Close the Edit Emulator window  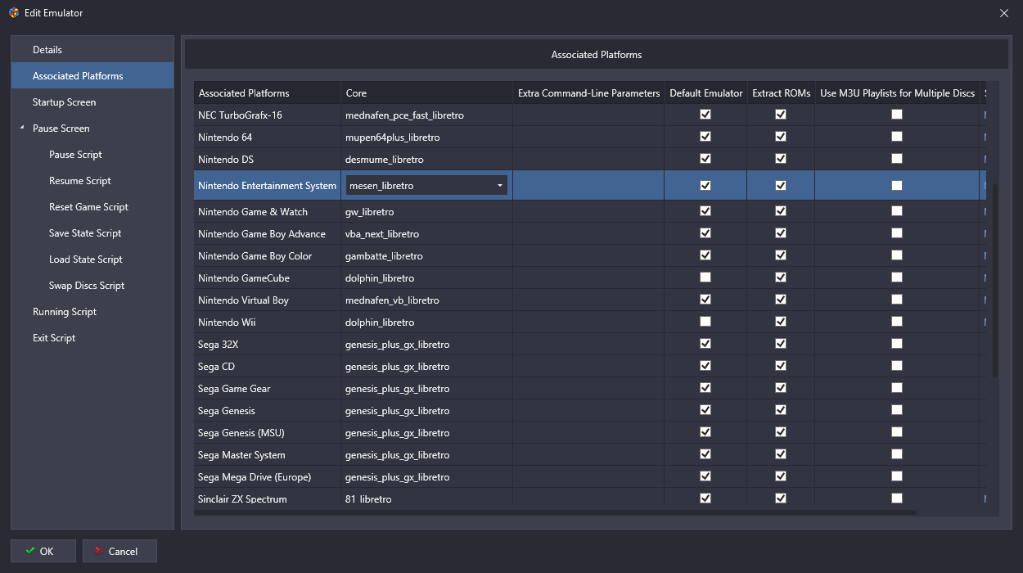tap(1004, 12)
